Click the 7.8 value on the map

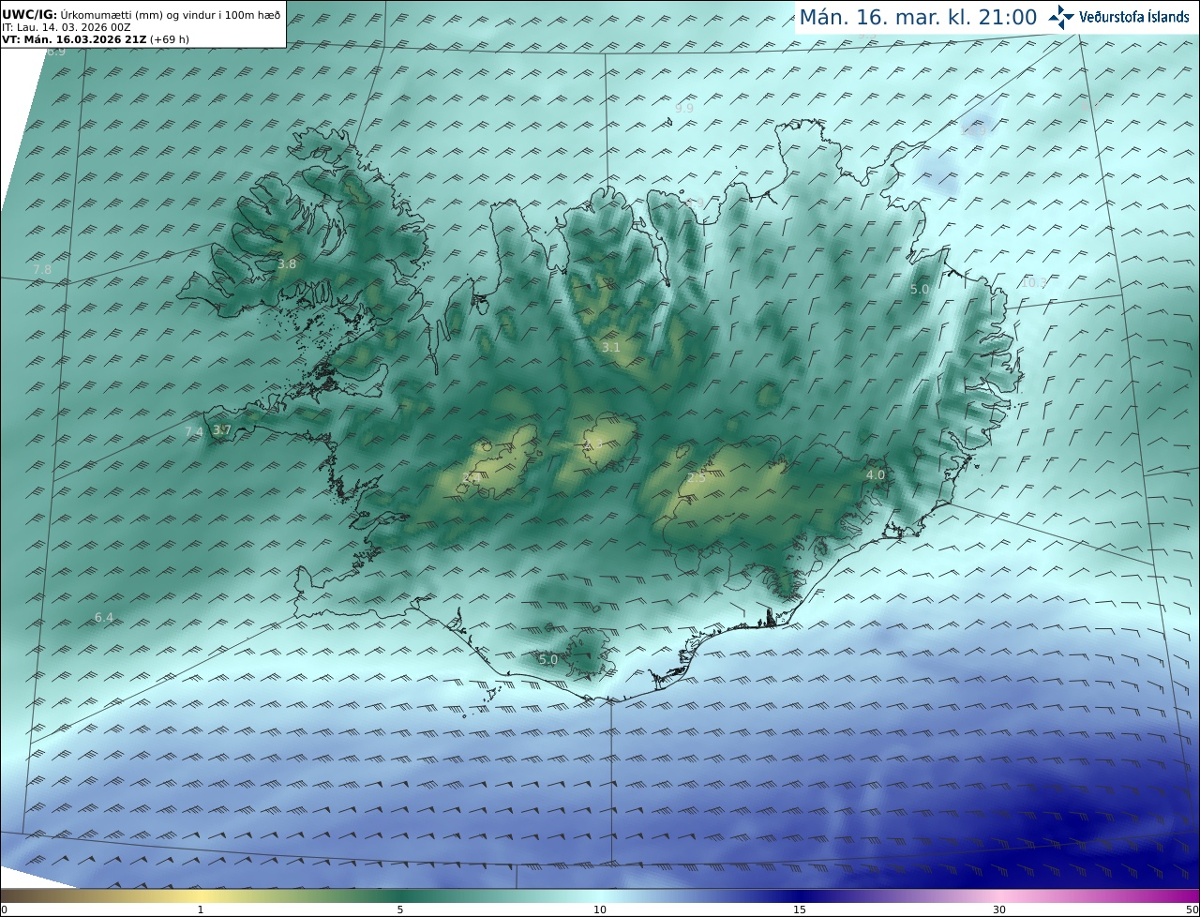(42, 270)
